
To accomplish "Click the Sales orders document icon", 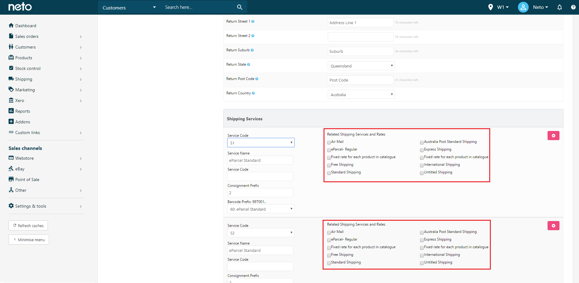I will [x=11, y=36].
